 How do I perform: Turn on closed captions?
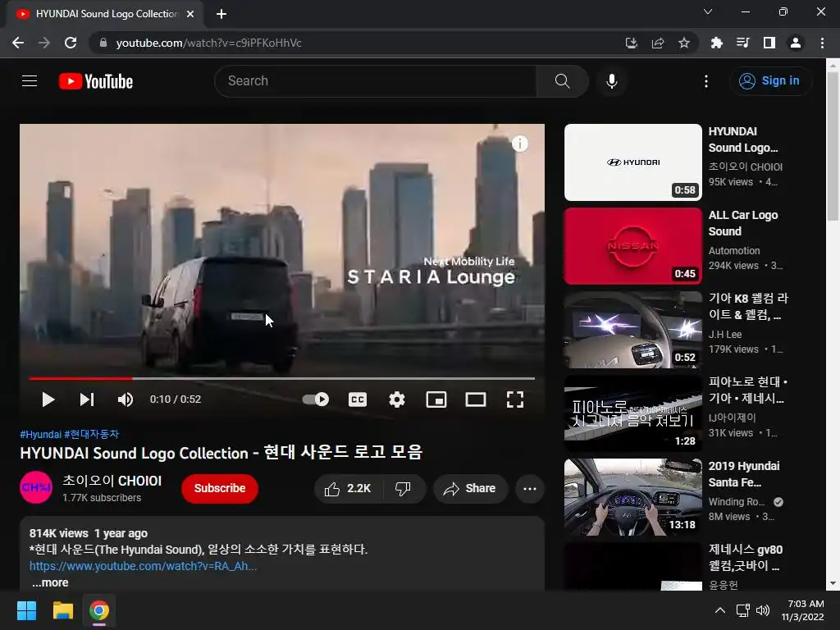click(358, 399)
